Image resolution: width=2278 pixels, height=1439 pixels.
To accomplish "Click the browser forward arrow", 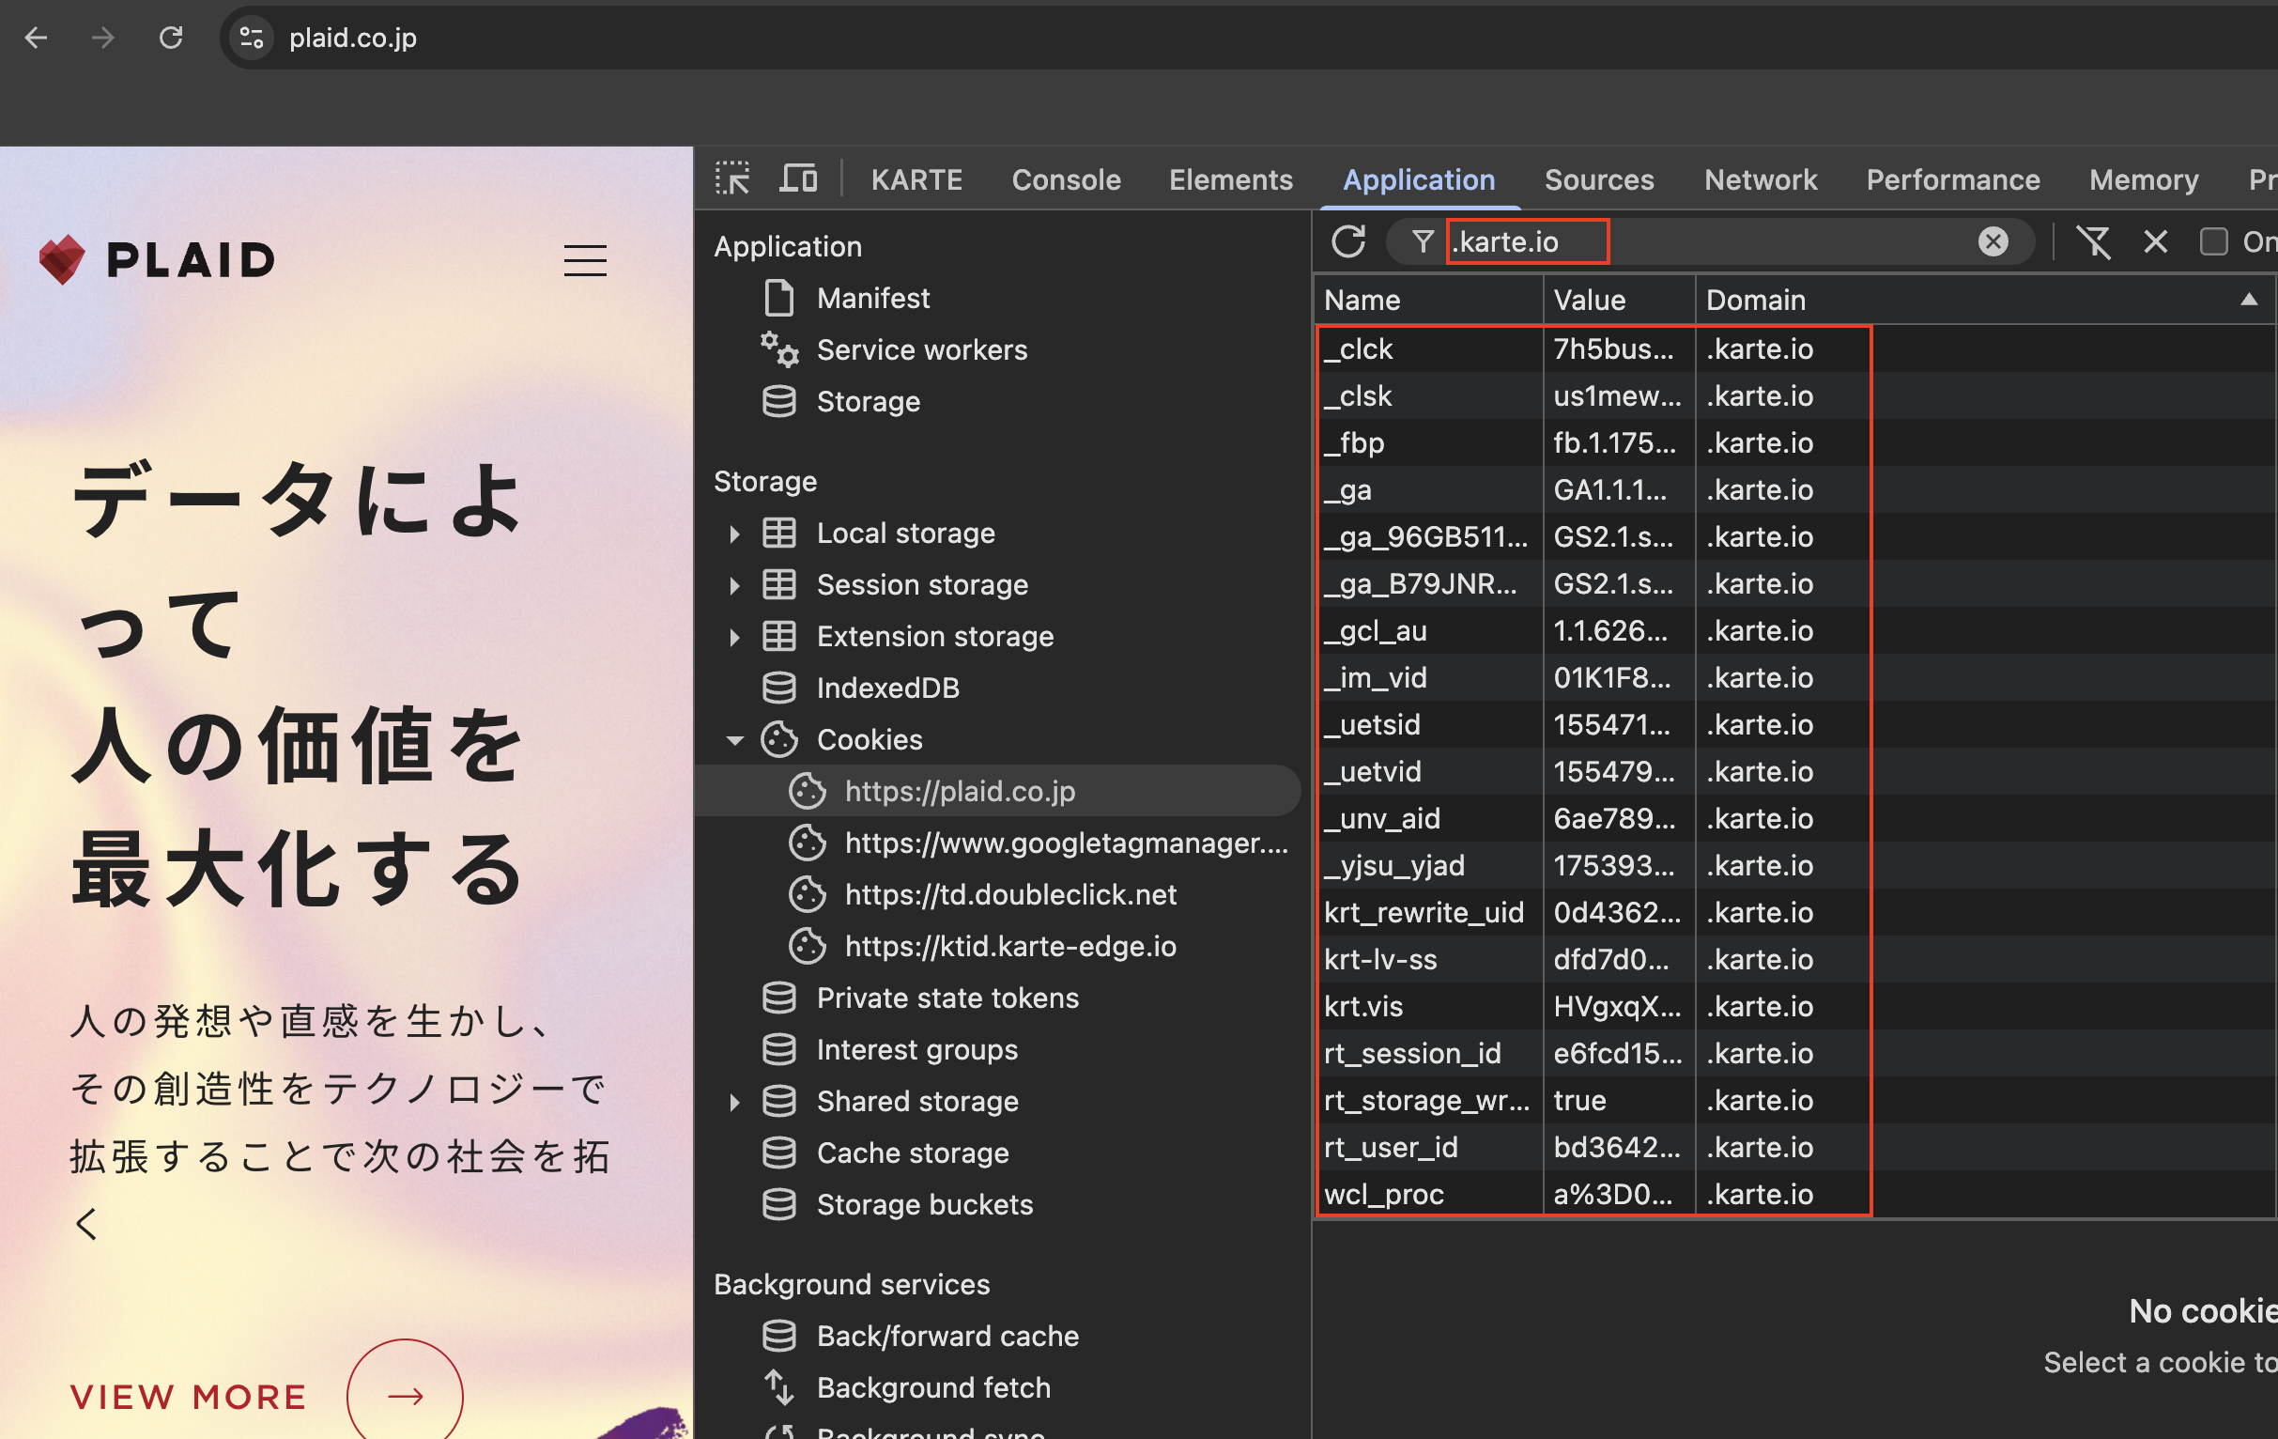I will click(103, 38).
